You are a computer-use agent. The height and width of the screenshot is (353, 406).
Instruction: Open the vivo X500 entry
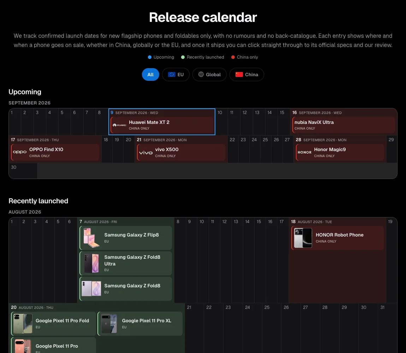pos(181,152)
